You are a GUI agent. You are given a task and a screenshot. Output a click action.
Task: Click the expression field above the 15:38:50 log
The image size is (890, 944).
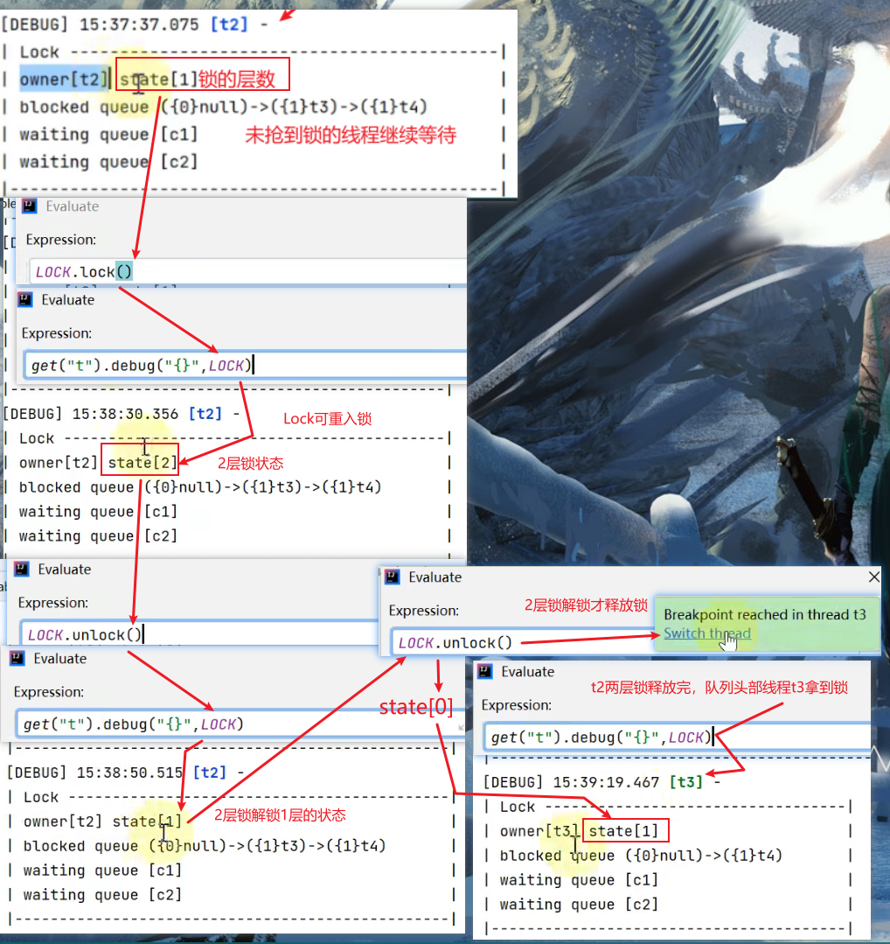pos(236,724)
